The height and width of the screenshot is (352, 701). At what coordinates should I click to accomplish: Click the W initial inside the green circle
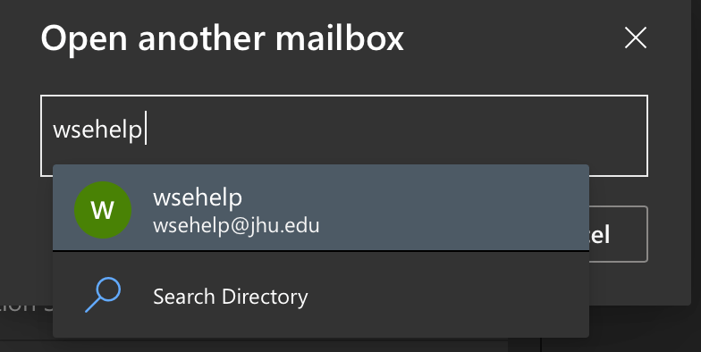pyautogui.click(x=103, y=210)
